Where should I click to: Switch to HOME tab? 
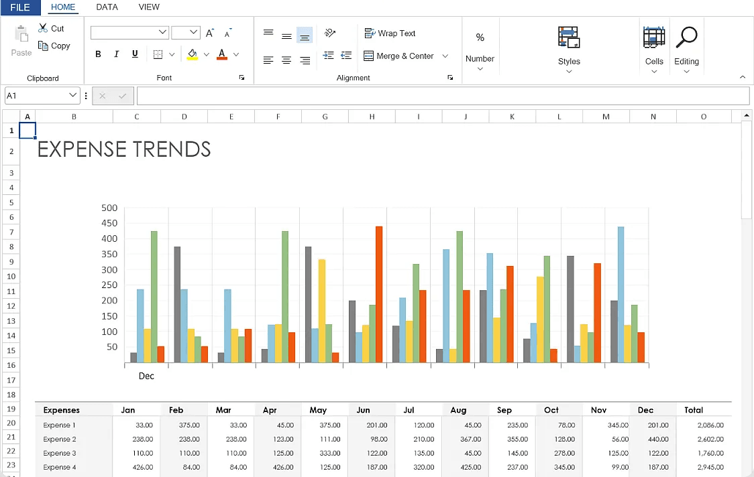click(x=63, y=7)
